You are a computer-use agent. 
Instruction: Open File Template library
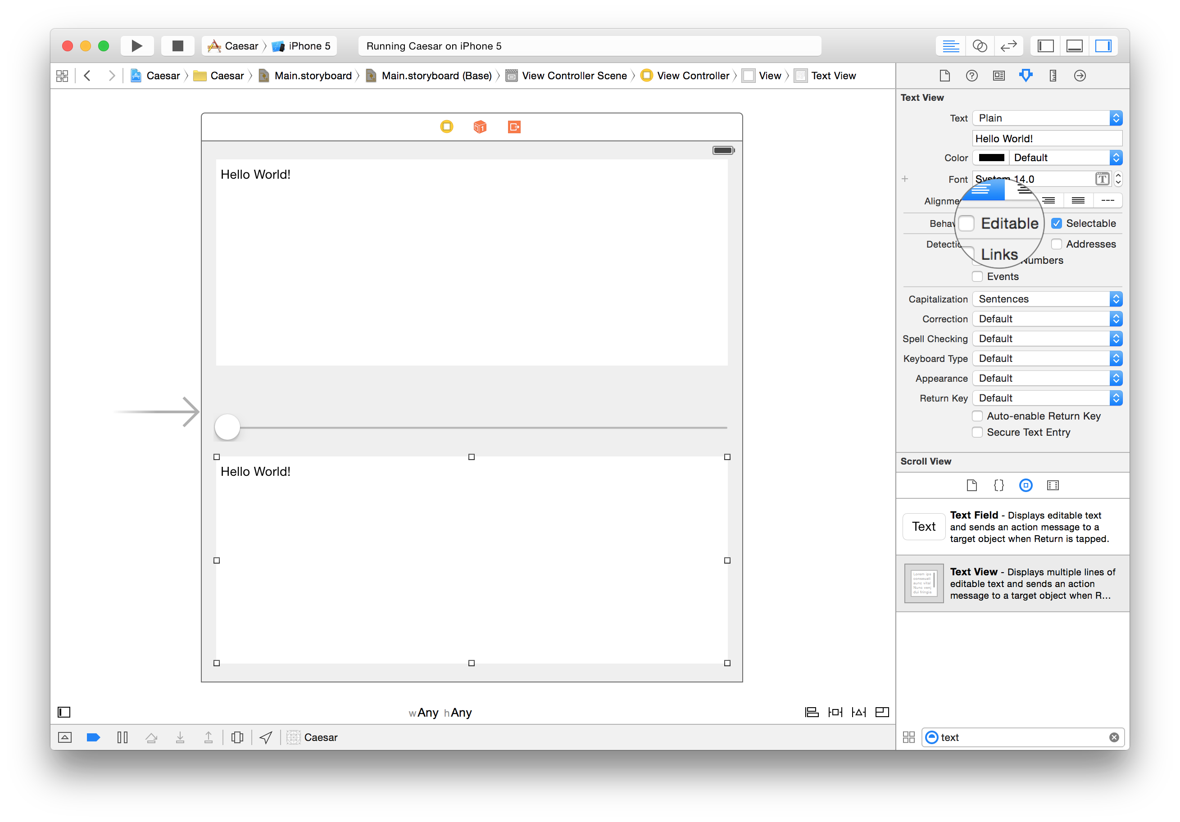pyautogui.click(x=971, y=485)
